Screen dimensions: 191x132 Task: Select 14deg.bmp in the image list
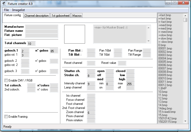165,108
